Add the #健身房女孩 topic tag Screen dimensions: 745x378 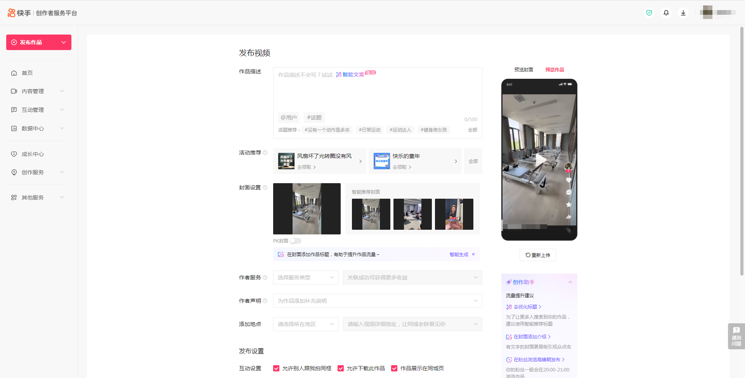[x=434, y=130]
